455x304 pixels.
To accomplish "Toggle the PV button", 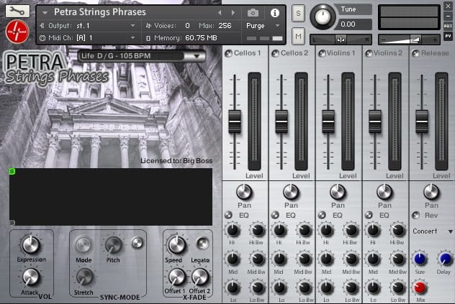I will tap(448, 37).
